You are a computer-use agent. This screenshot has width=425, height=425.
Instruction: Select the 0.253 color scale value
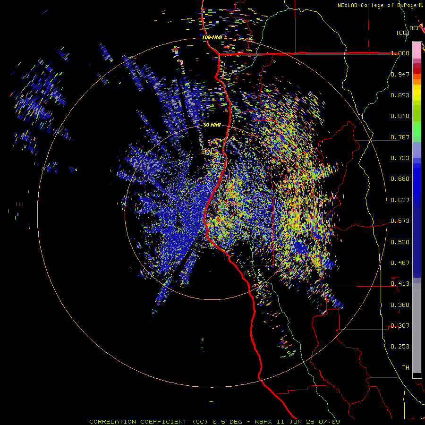click(400, 347)
